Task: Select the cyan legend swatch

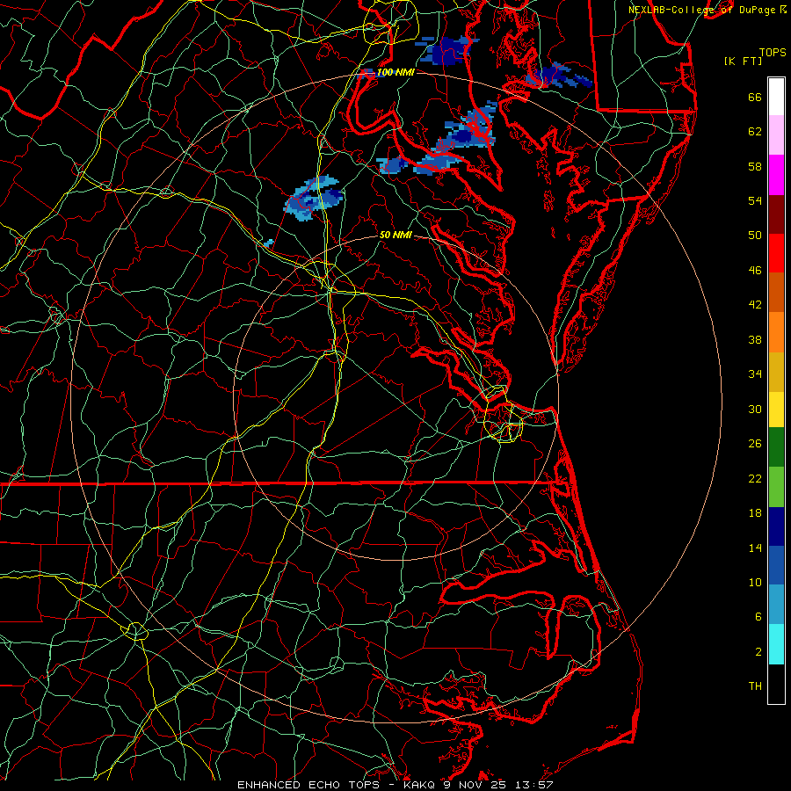Action: click(x=776, y=644)
